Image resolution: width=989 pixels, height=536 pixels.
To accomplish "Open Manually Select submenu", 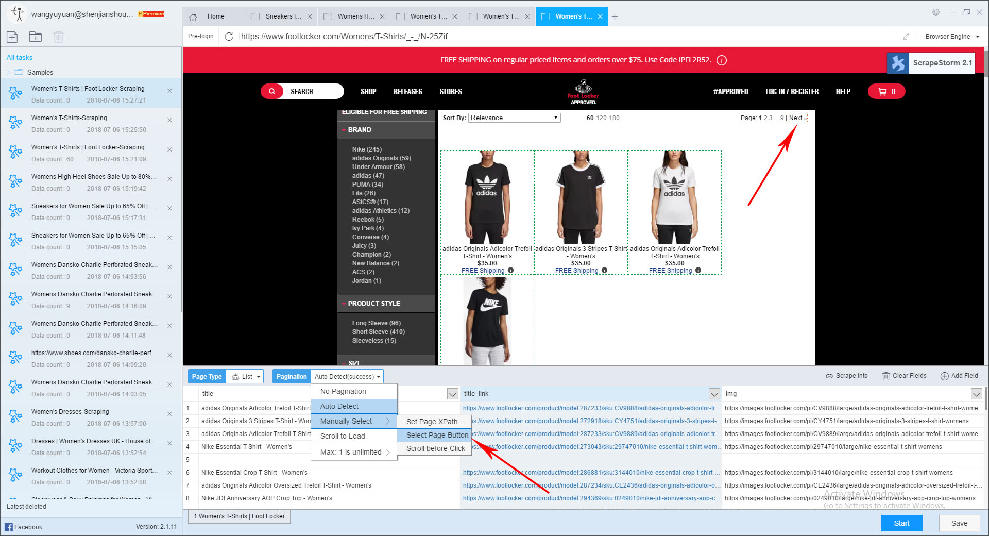I will click(x=354, y=421).
